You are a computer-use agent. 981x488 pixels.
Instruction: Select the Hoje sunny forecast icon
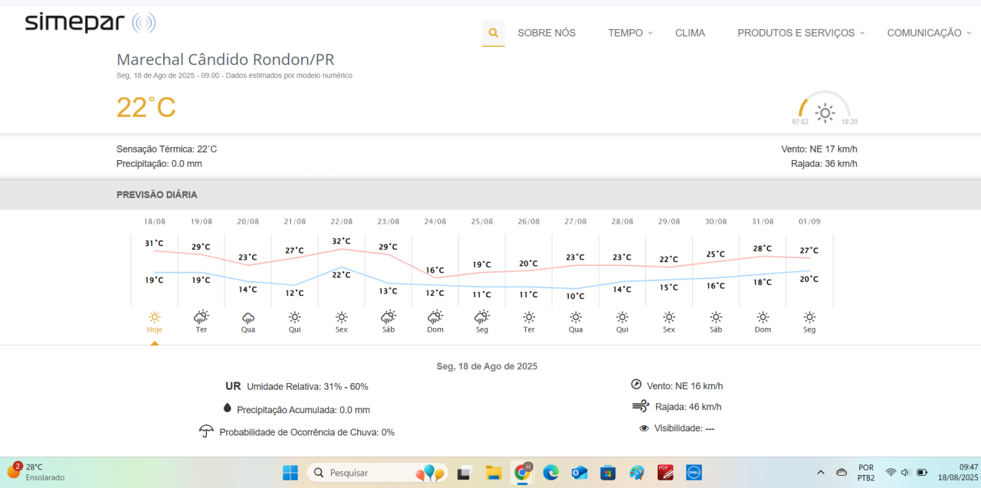155,316
